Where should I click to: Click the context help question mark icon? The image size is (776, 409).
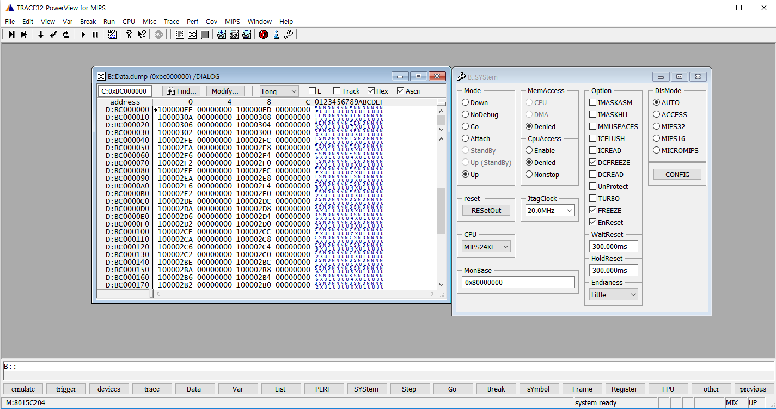pyautogui.click(x=141, y=34)
